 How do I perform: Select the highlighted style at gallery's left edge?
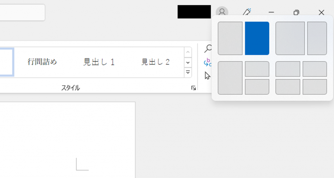7,62
